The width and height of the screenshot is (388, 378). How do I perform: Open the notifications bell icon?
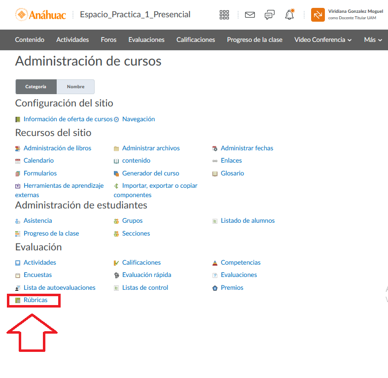[x=289, y=15]
